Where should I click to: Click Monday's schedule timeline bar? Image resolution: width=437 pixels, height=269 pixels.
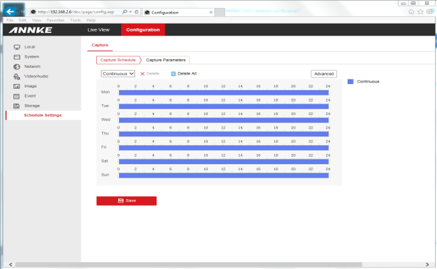click(223, 92)
